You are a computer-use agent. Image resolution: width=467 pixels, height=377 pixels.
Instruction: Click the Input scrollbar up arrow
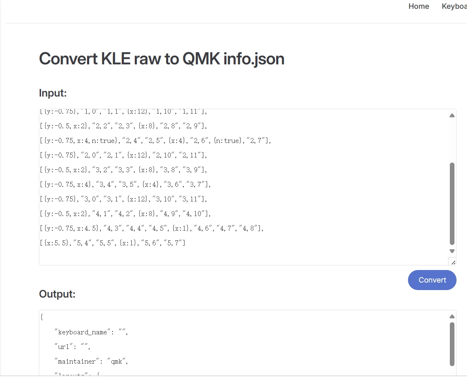point(452,115)
